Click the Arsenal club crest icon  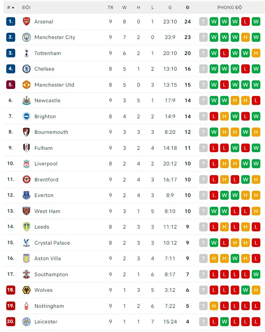(26, 21)
